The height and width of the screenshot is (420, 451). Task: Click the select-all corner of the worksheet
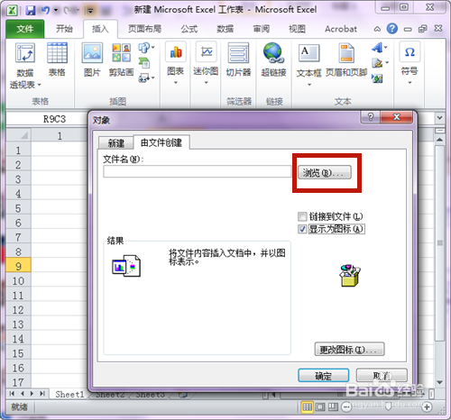[x=18, y=135]
